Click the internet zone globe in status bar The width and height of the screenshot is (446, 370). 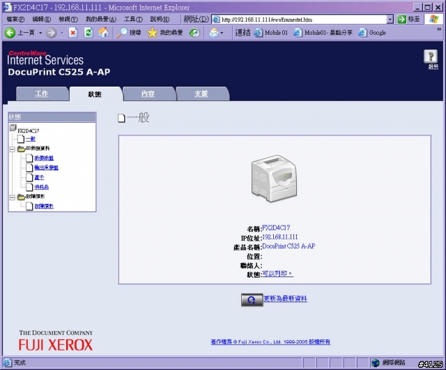coord(376,363)
